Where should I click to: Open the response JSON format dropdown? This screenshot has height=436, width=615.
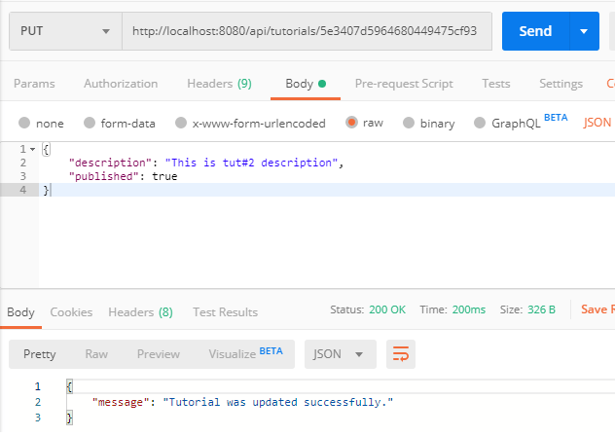341,354
